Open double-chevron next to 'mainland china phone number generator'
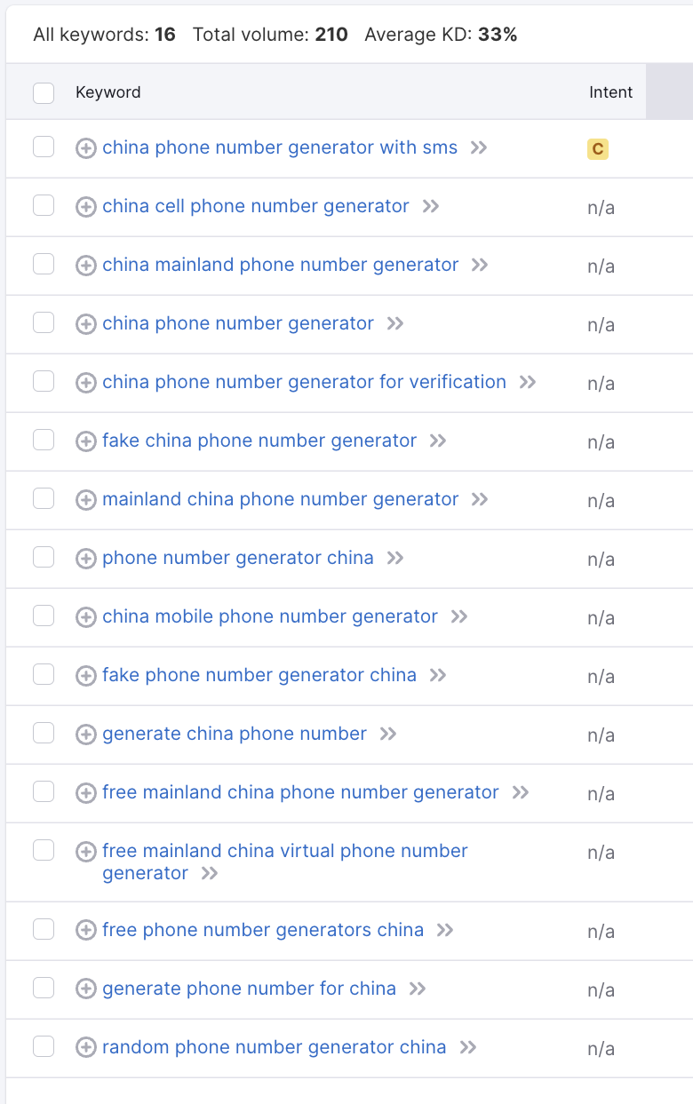 480,499
